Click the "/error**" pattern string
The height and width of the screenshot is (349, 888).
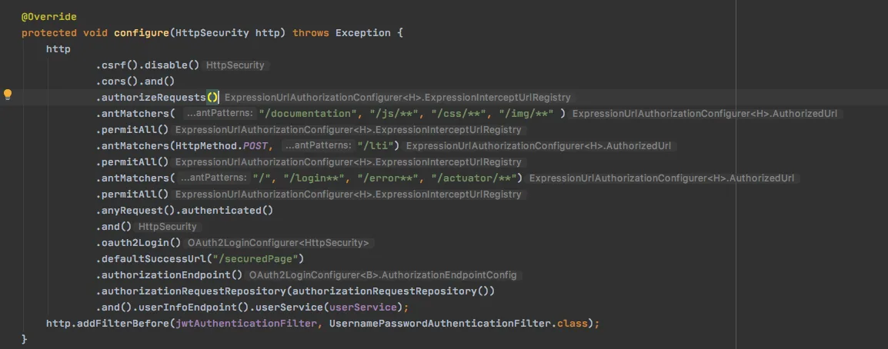[388, 178]
